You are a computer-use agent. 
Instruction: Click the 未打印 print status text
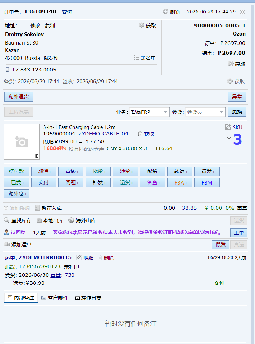72,267
